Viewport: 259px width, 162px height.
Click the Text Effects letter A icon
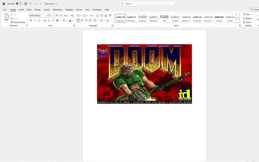click(x=57, y=21)
